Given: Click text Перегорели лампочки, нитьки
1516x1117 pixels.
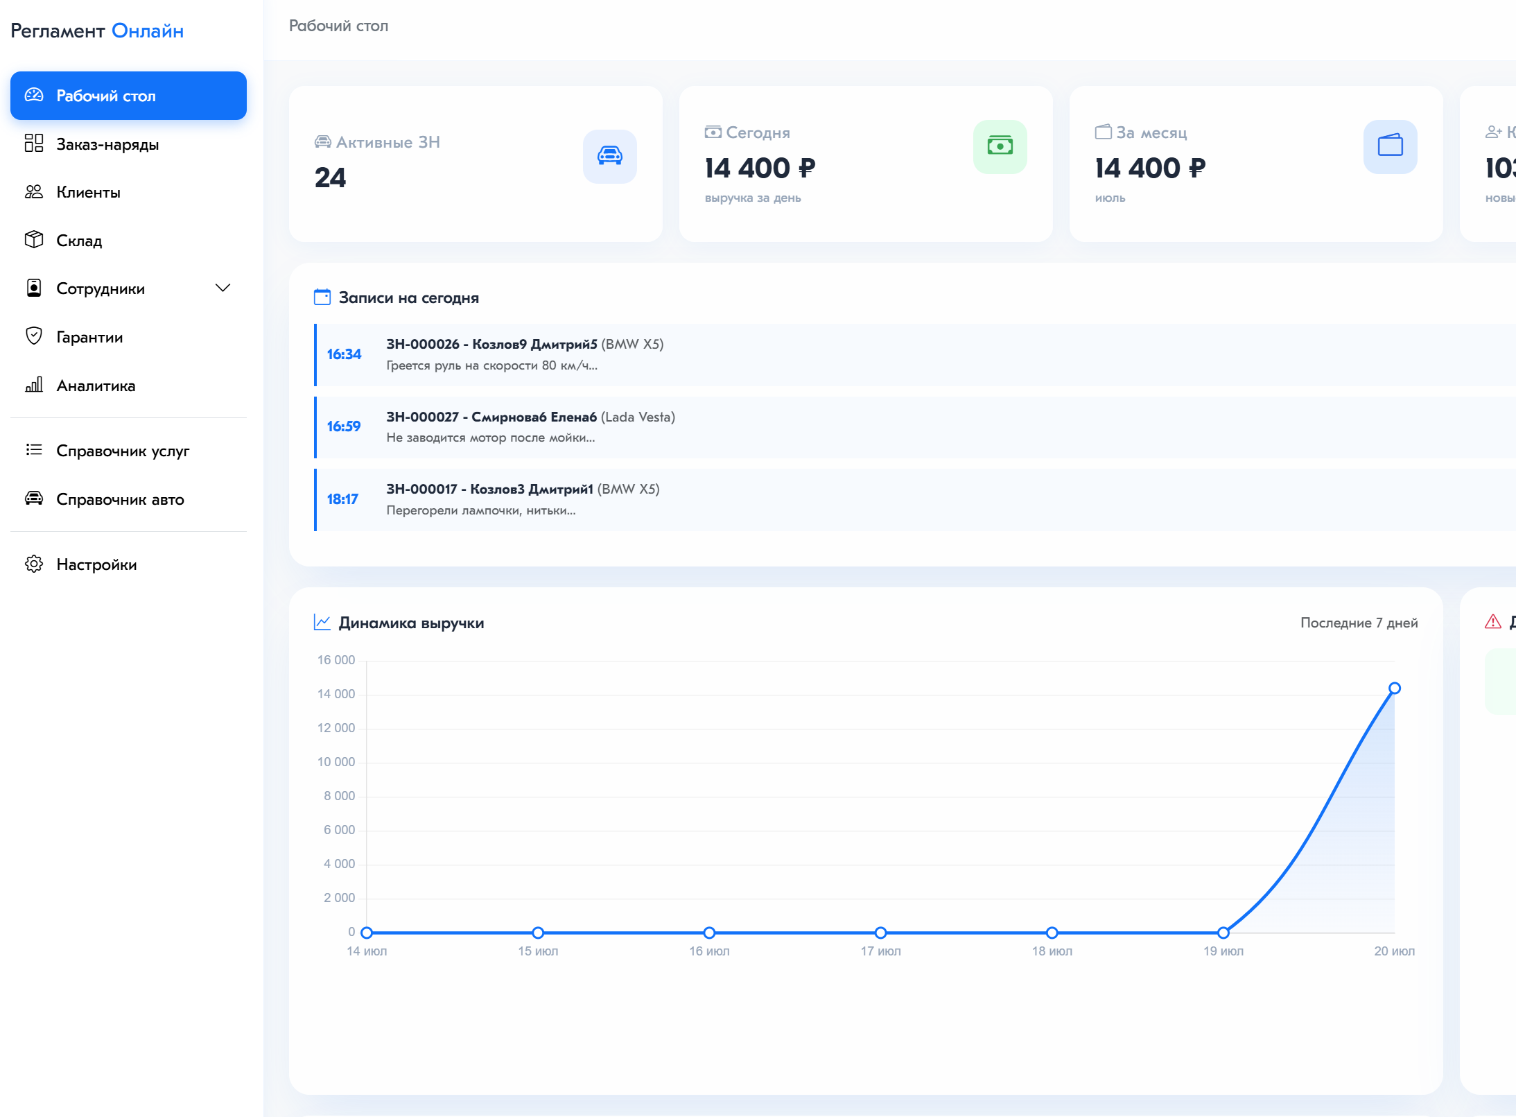Looking at the screenshot, I should click(x=480, y=510).
